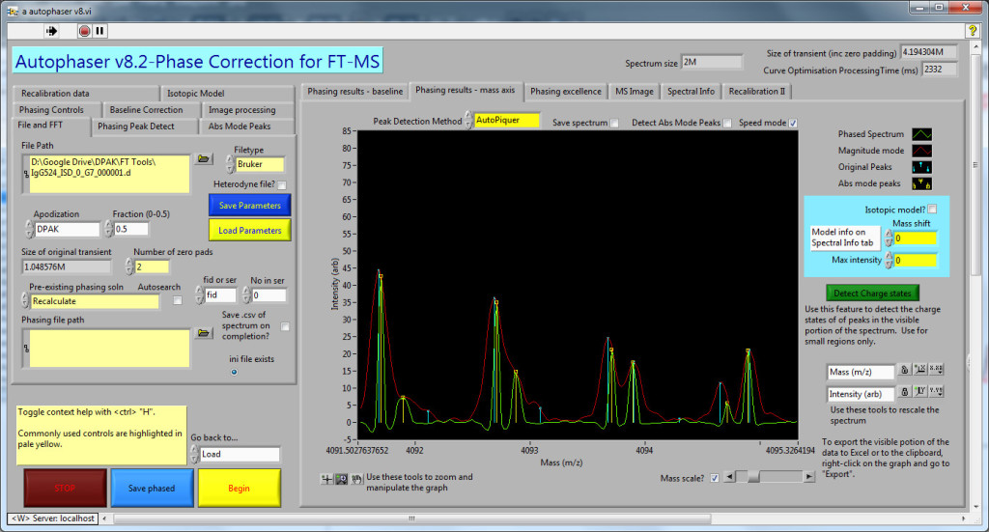
Task: Enable Save .csv on completion checkbox
Action: click(285, 326)
